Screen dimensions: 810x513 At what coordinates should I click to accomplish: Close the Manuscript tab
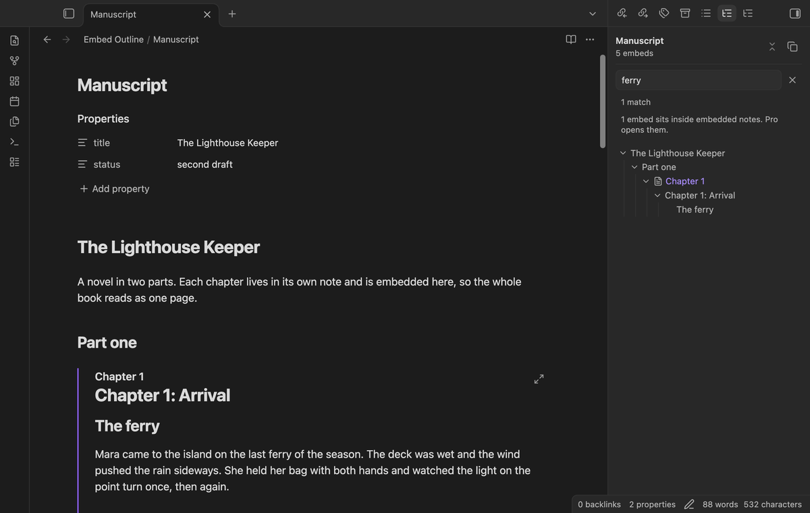click(207, 14)
